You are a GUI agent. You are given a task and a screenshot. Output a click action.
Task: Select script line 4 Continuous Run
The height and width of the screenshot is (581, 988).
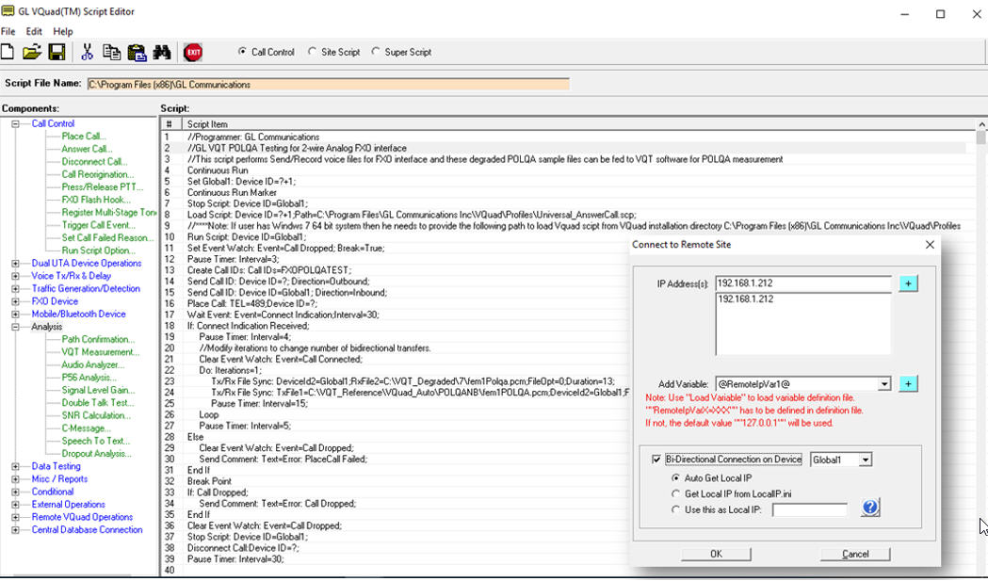pyautogui.click(x=218, y=170)
